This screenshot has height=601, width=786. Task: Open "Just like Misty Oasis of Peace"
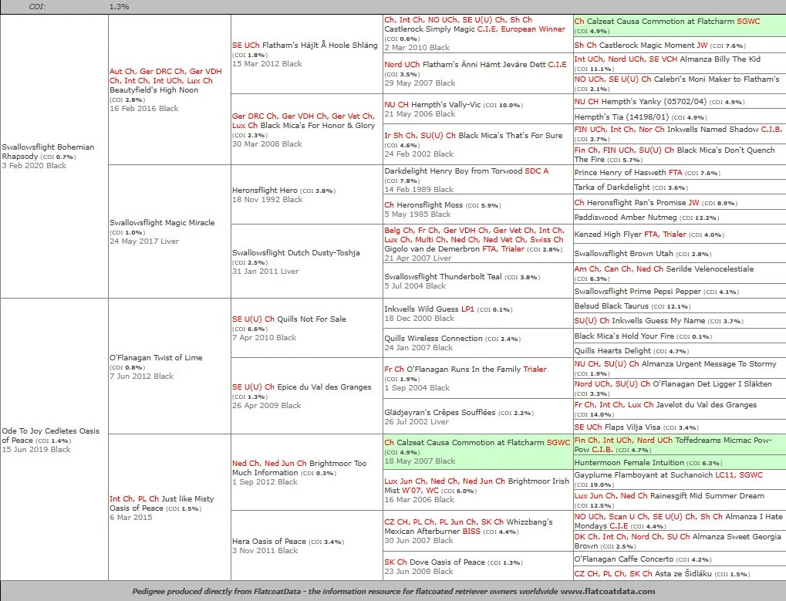point(162,503)
